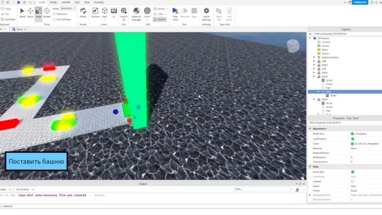The width and height of the screenshot is (382, 215).
Task: Click the blue scale handle in viewport
Action: [116, 112]
